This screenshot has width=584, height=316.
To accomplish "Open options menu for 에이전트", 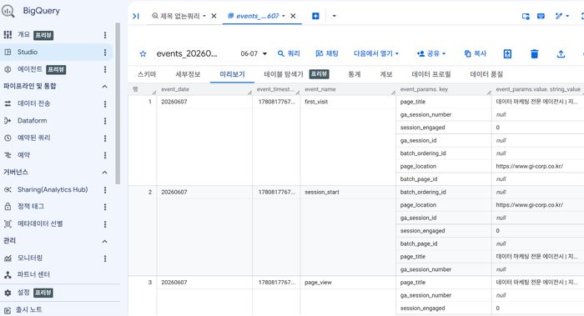I will pyautogui.click(x=105, y=69).
